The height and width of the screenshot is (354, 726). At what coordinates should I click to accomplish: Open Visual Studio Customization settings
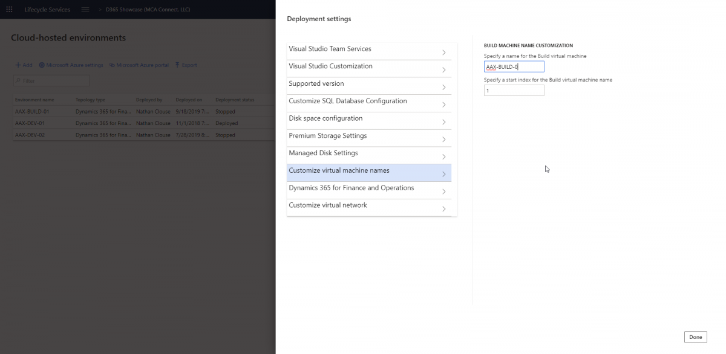click(369, 69)
